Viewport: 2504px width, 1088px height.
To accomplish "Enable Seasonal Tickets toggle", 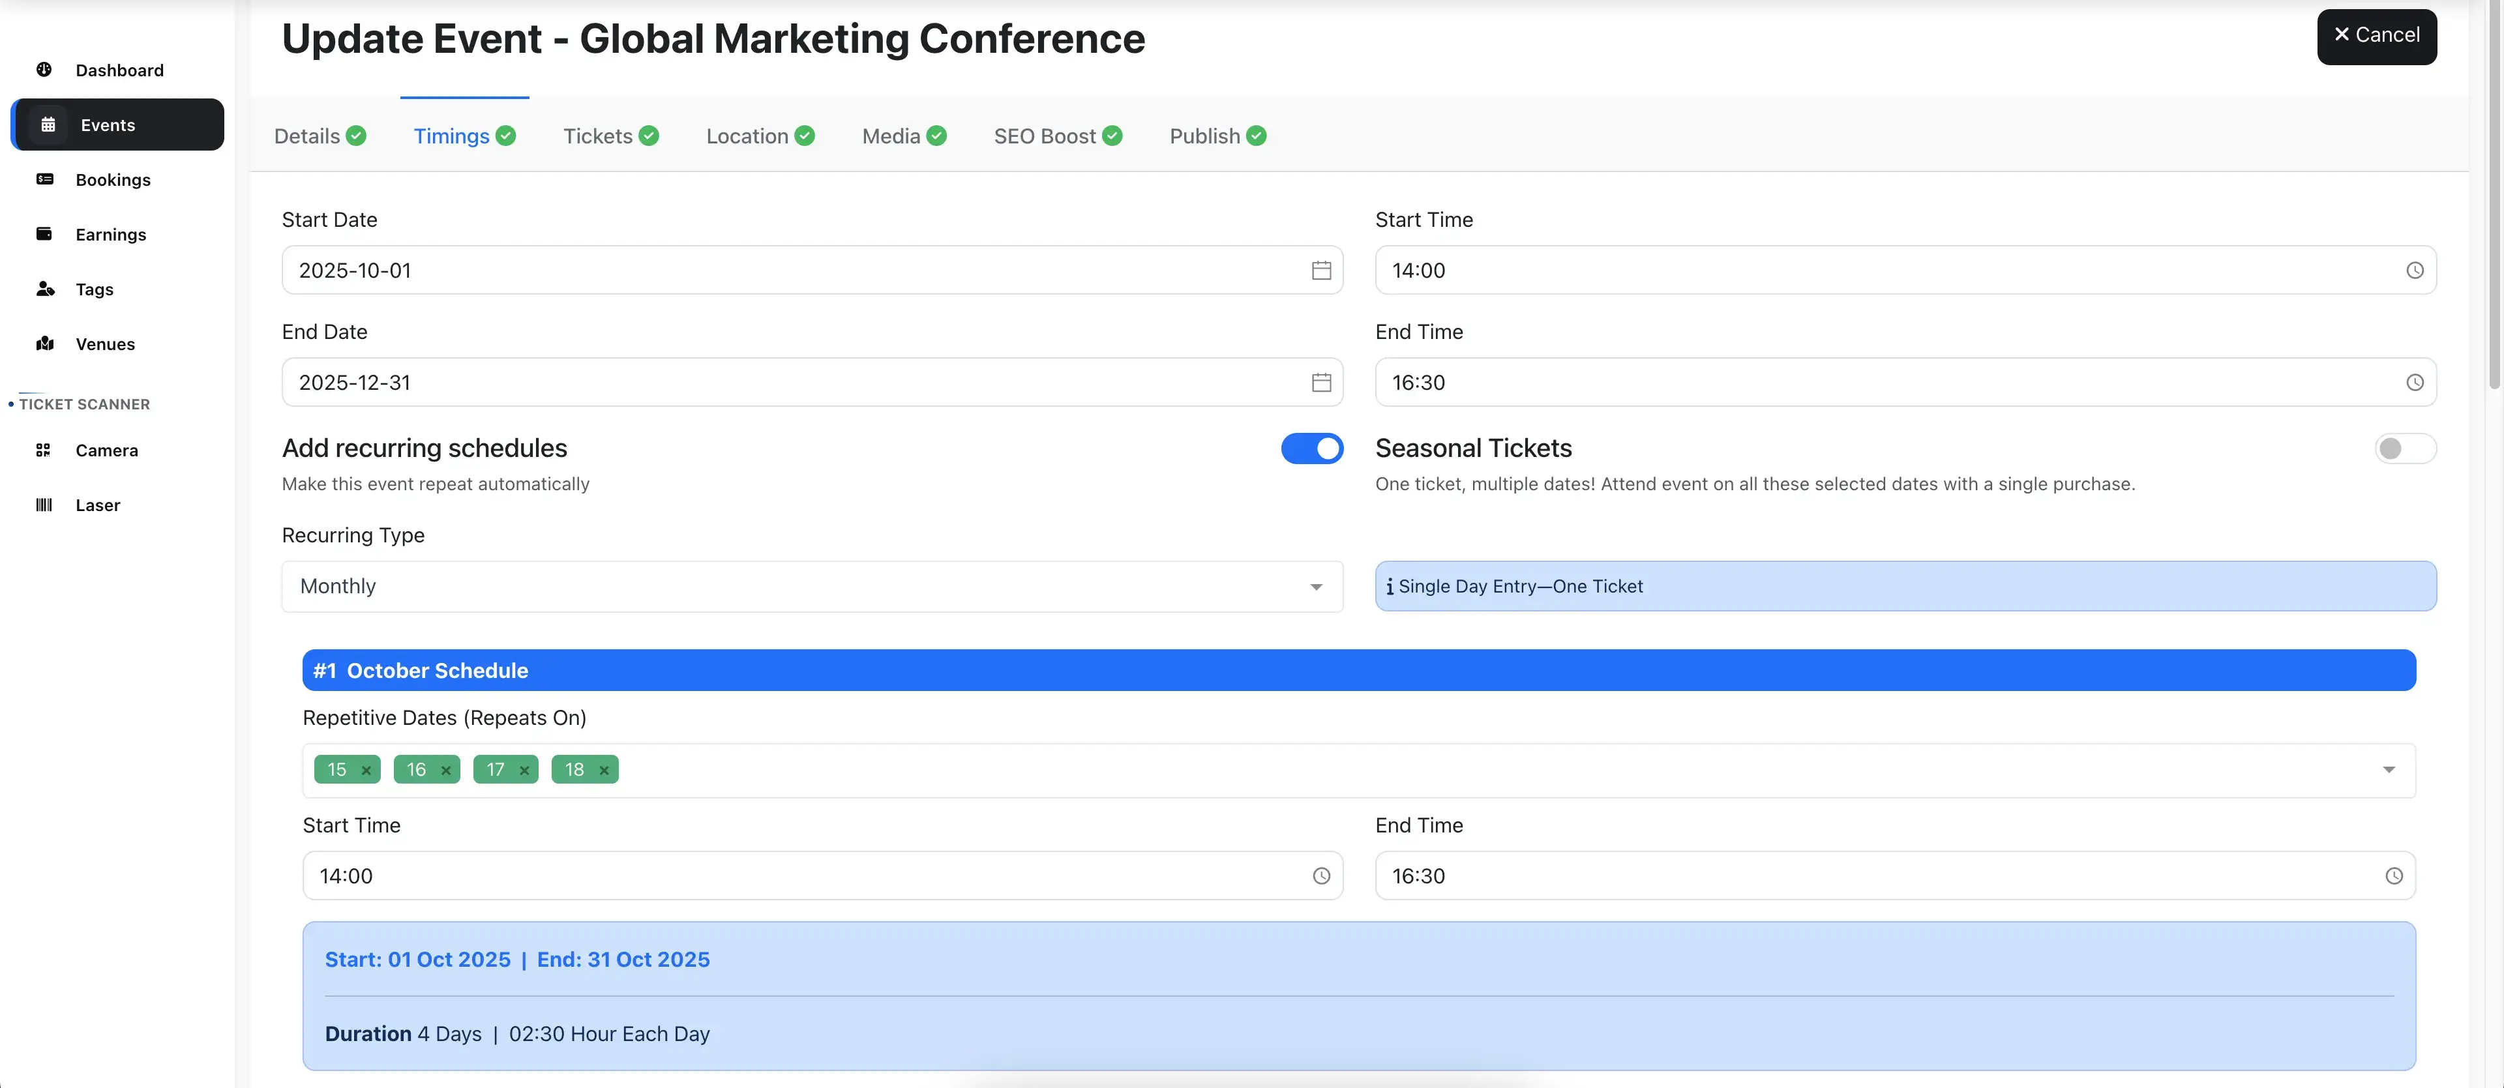I will [x=2404, y=448].
